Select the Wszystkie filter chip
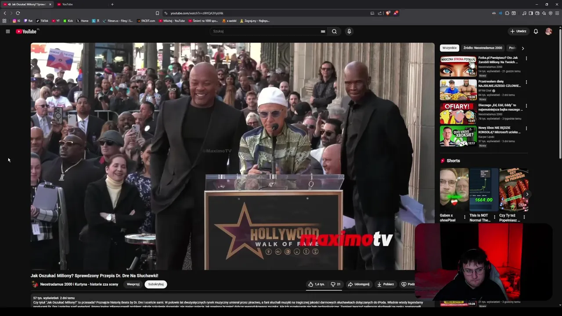 [x=449, y=48]
